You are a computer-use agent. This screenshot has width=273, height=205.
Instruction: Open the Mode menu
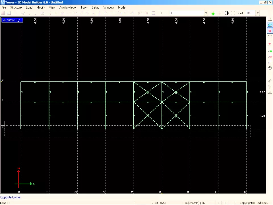pos(122,7)
